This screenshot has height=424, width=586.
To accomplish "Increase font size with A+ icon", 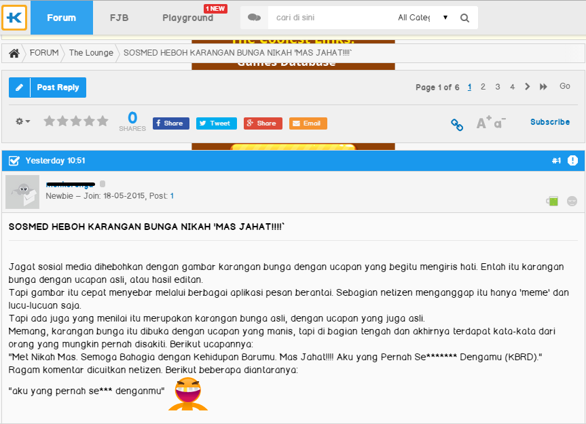I will (483, 123).
